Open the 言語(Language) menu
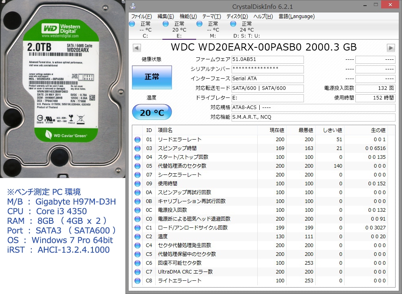 pos(296,16)
